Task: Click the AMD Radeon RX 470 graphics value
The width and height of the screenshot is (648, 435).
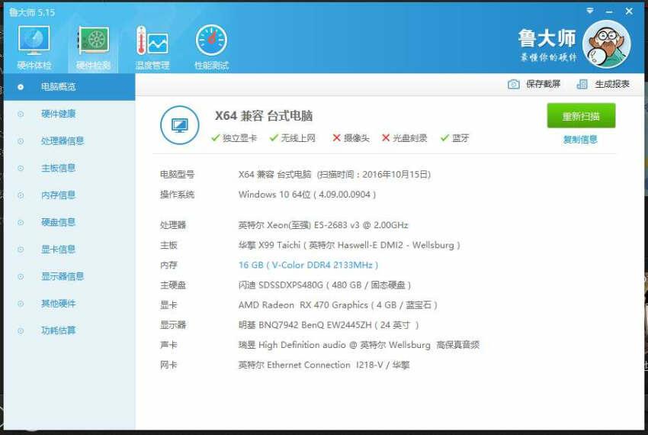Action: pos(338,305)
